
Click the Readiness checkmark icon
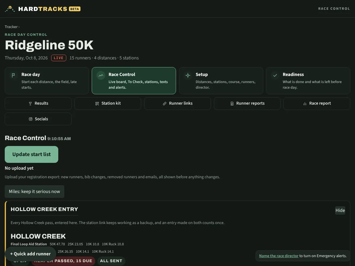click(275, 75)
